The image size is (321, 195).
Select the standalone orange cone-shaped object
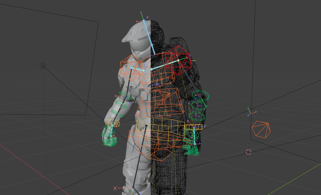(261, 129)
